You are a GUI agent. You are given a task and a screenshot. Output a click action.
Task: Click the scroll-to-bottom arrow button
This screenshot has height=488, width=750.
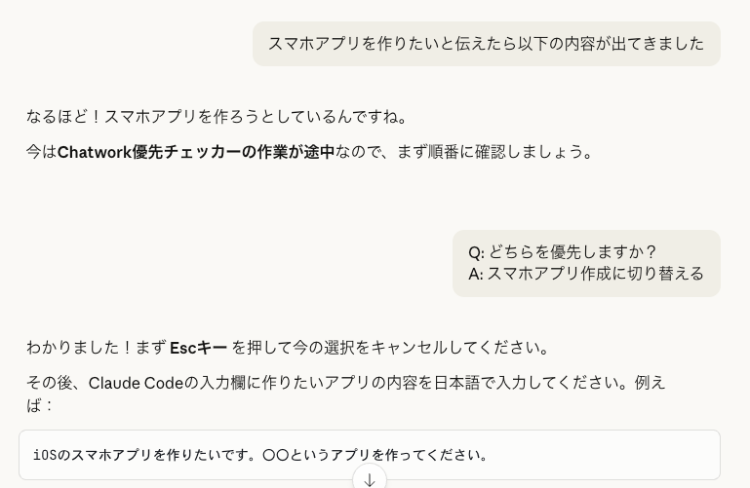370,479
